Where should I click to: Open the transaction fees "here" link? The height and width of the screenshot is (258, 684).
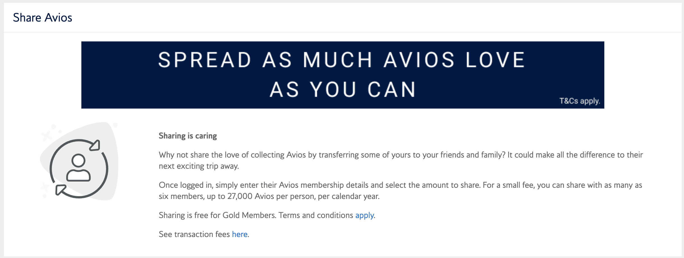pyautogui.click(x=240, y=234)
